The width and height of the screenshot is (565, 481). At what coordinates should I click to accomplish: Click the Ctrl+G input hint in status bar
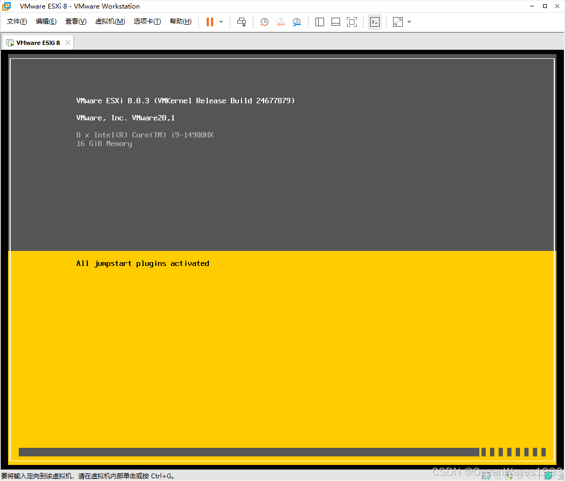[88, 476]
